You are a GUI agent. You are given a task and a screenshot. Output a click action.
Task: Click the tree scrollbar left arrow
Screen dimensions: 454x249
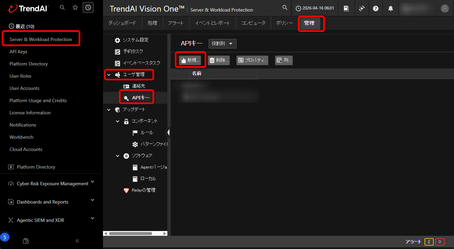click(x=105, y=233)
